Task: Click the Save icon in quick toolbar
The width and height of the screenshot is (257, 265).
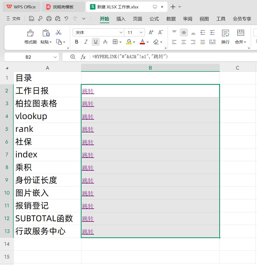Action: click(32, 18)
